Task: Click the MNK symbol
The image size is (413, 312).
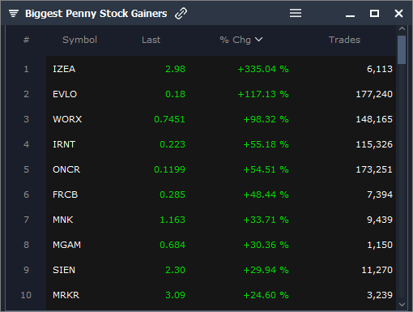Action: (63, 220)
